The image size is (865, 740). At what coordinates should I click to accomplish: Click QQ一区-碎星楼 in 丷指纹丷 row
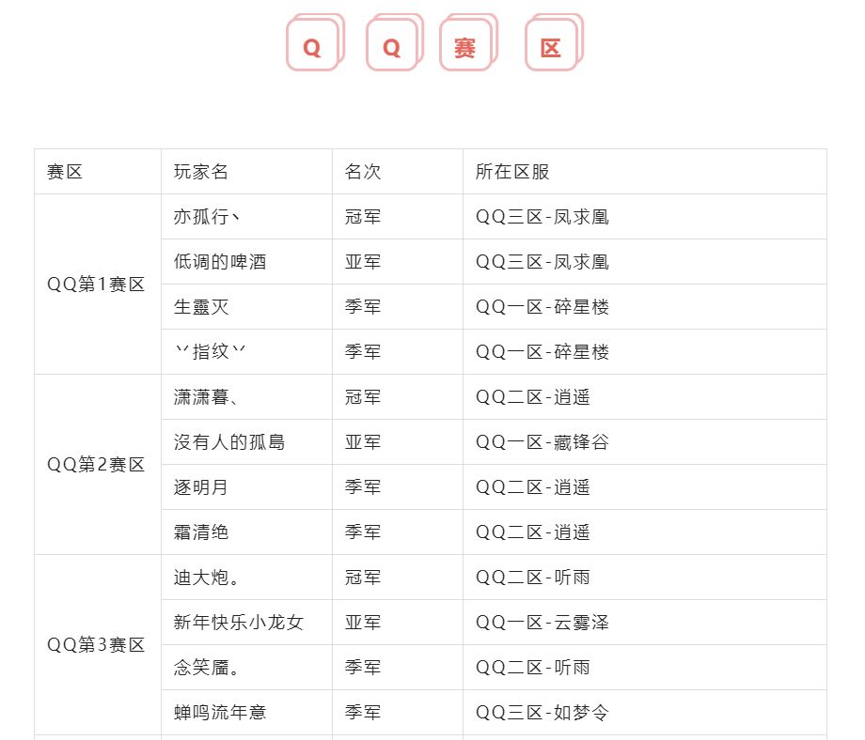click(x=543, y=352)
